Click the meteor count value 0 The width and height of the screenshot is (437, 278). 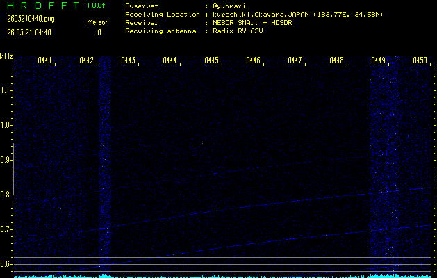click(99, 32)
